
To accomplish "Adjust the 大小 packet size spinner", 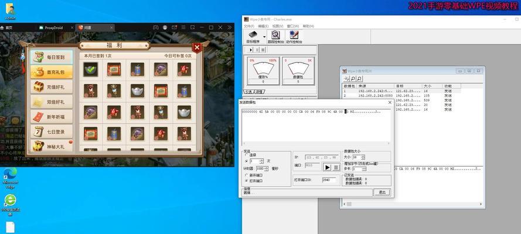I will pos(363,157).
